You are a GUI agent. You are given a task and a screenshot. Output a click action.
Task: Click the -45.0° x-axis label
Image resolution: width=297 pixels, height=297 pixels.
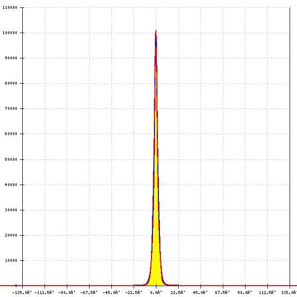[111, 293]
